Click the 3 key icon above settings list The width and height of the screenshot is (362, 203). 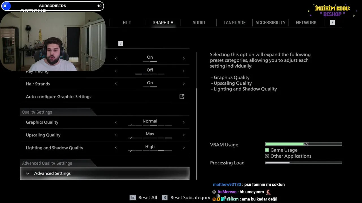click(x=120, y=43)
